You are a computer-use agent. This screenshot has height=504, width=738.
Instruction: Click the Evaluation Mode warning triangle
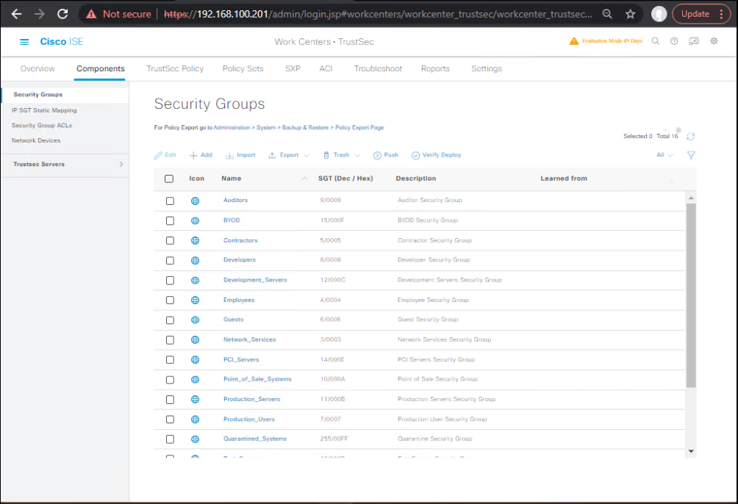coord(574,41)
